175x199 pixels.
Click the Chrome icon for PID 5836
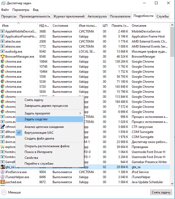3,92
